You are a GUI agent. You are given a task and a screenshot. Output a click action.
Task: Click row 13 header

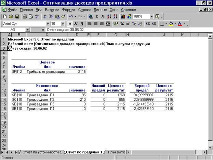point(4,95)
